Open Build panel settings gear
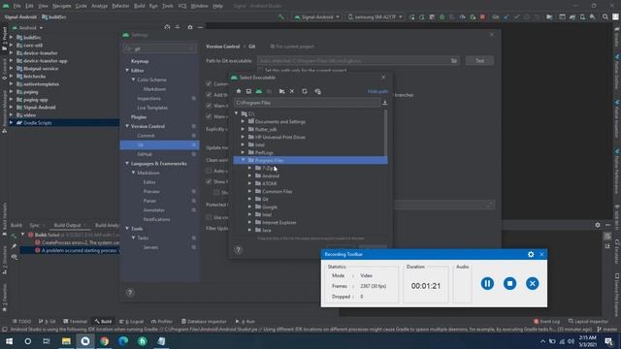The image size is (621, 349). [x=598, y=225]
